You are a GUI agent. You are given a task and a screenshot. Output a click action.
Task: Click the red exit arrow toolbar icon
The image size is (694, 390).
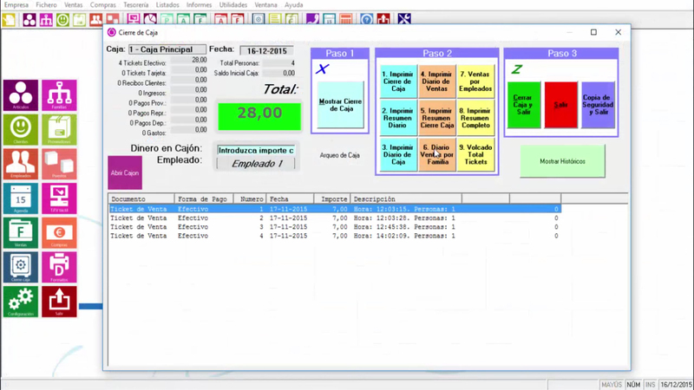click(x=383, y=19)
